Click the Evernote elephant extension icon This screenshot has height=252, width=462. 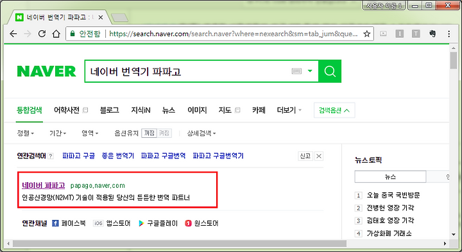tap(432, 33)
